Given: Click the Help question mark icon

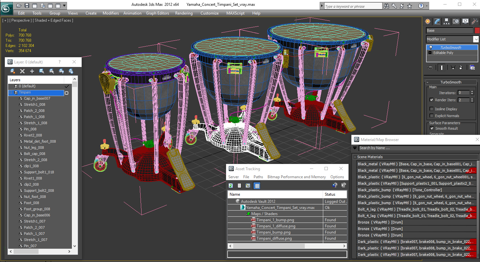Looking at the screenshot, I should (421, 6).
